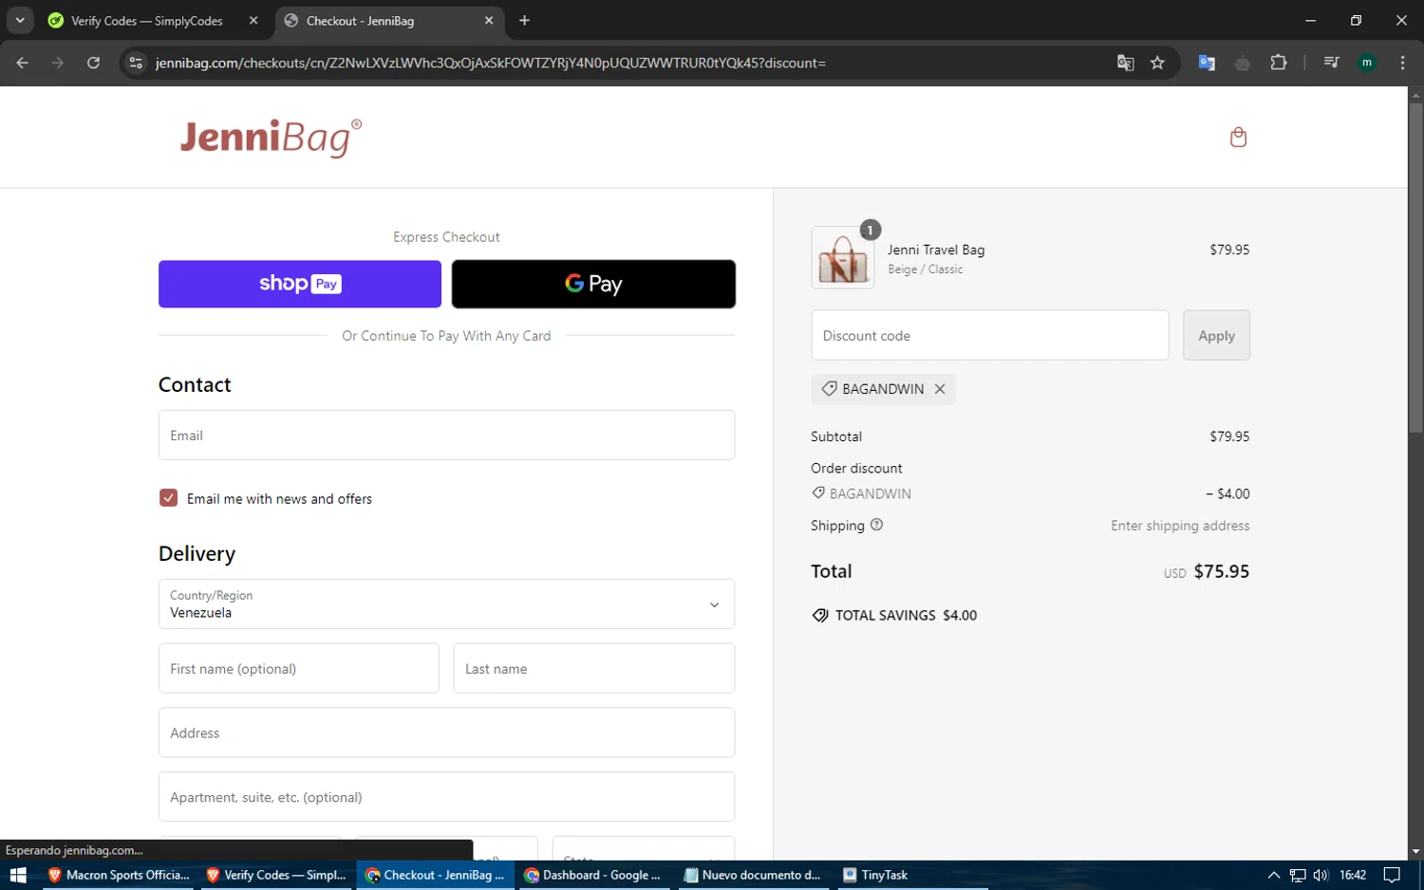The image size is (1424, 890).
Task: Click the address bar URL
Action: [x=491, y=63]
